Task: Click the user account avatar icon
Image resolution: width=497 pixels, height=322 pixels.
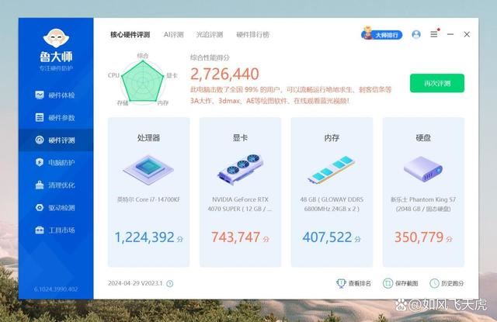Action: click(416, 35)
